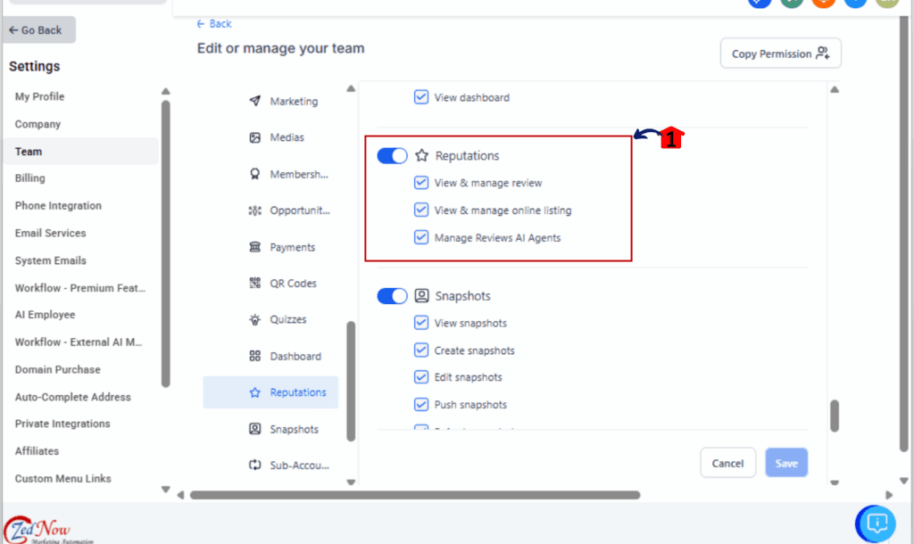Click the Sub-Accounts sync icon
The width and height of the screenshot is (914, 544).
(254, 465)
